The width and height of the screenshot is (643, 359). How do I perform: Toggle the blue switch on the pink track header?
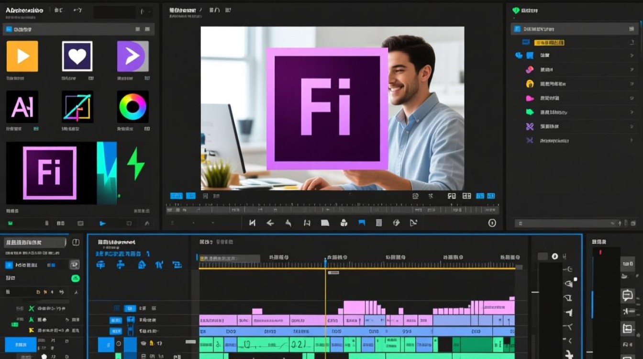116,320
